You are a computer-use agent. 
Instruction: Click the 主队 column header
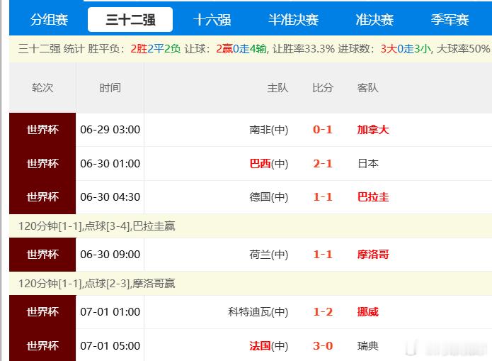[x=278, y=88]
